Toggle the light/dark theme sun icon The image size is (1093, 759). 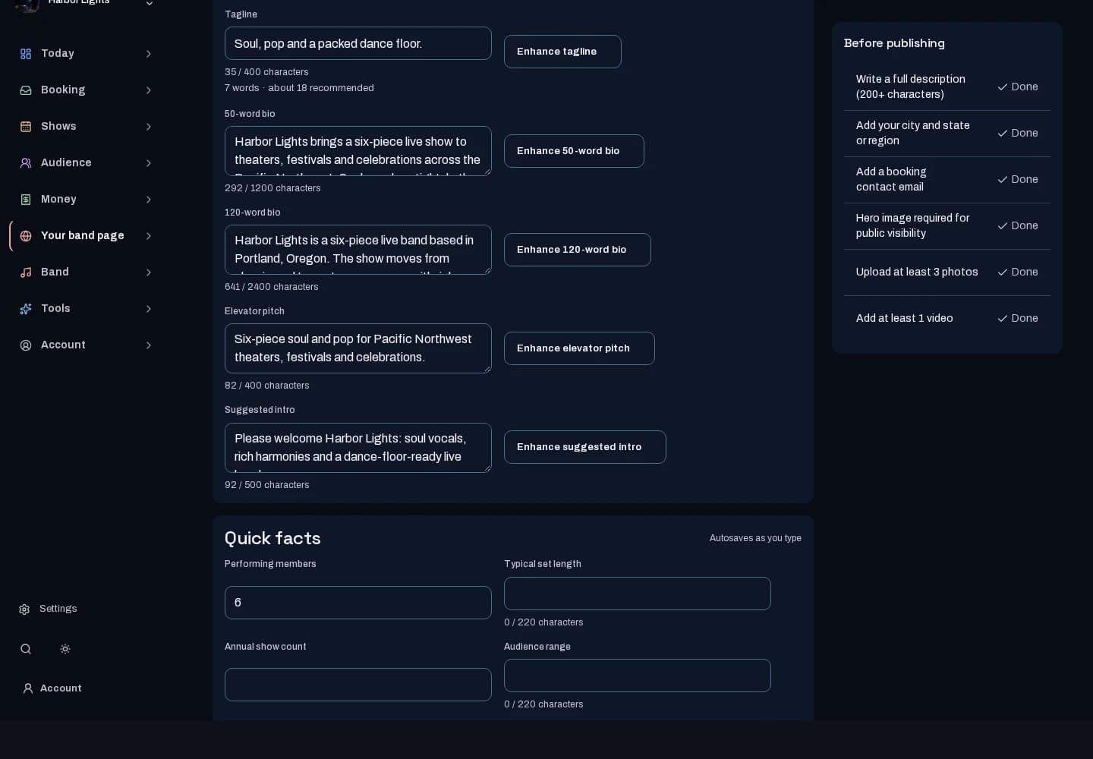pyautogui.click(x=65, y=649)
